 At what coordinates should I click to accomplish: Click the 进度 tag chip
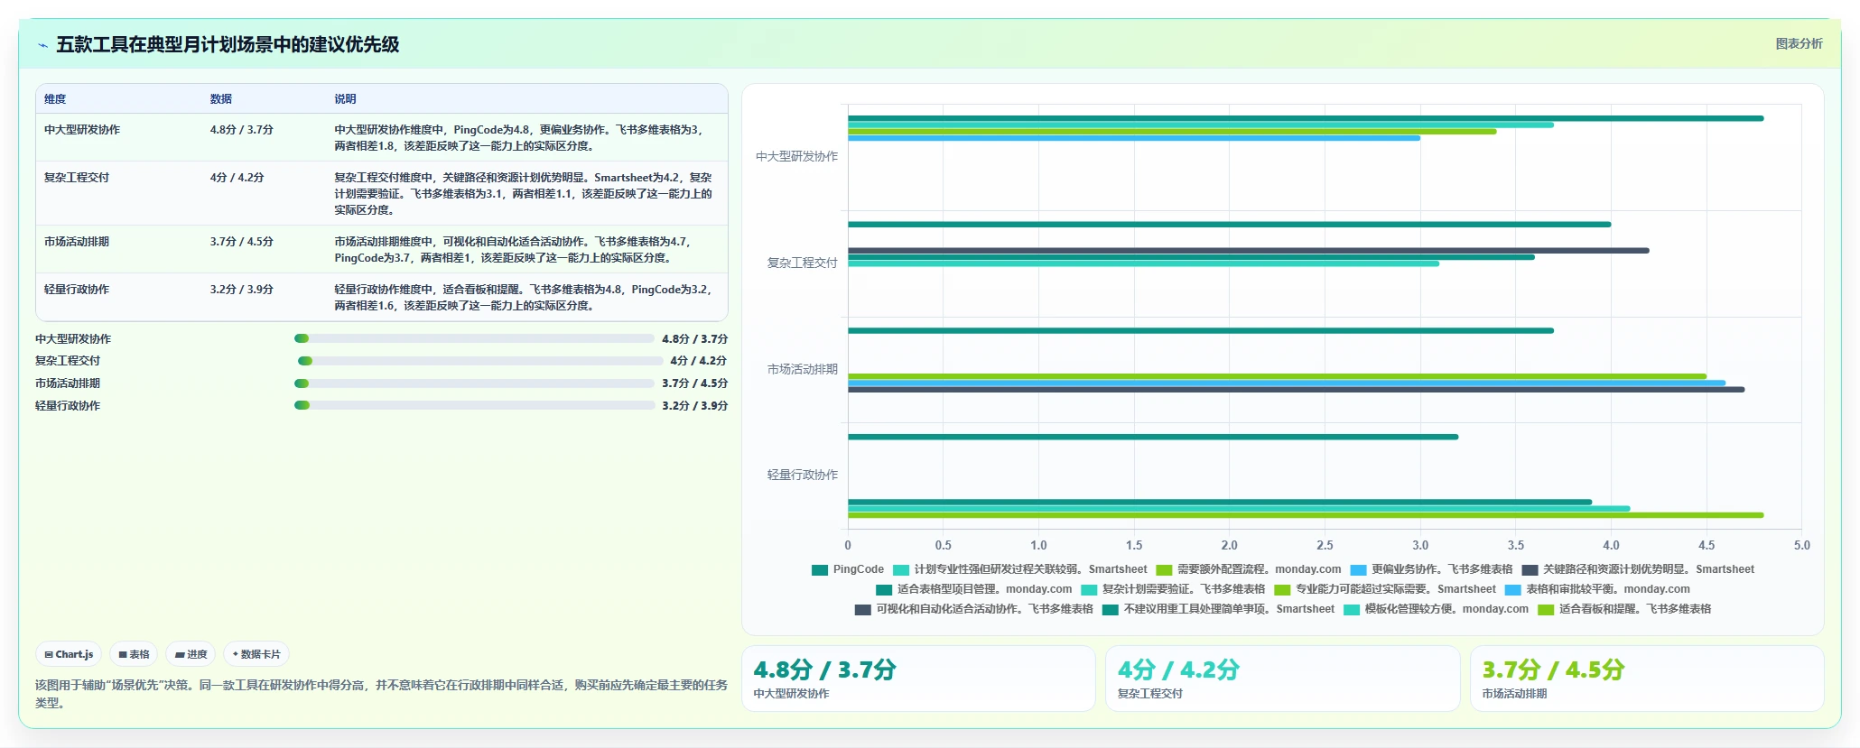pyautogui.click(x=191, y=654)
